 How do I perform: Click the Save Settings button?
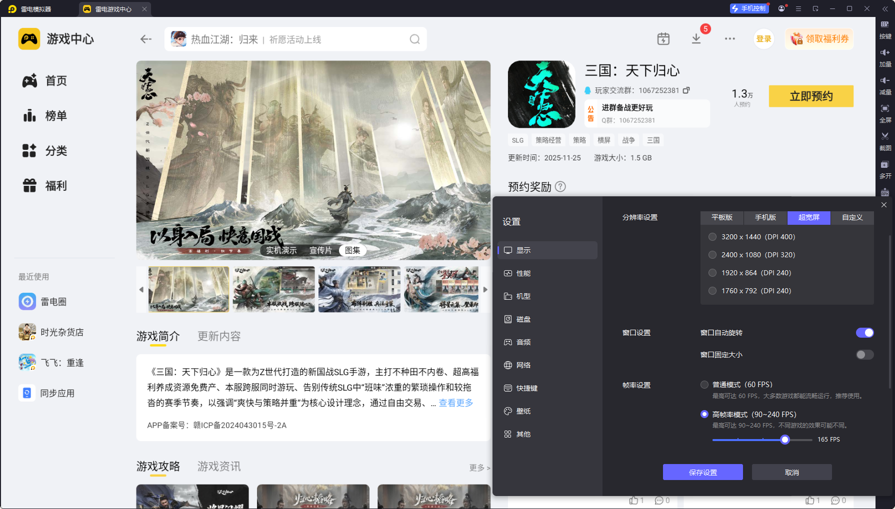click(702, 472)
